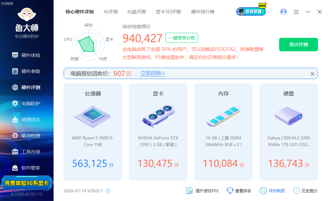Open the hamburger menu at top right
328x201 pixels.
[296, 12]
